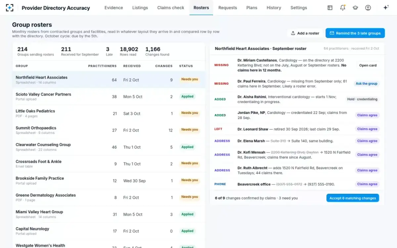
Task: Select the Little Oaks Pediatrics roster
Action: point(109,113)
